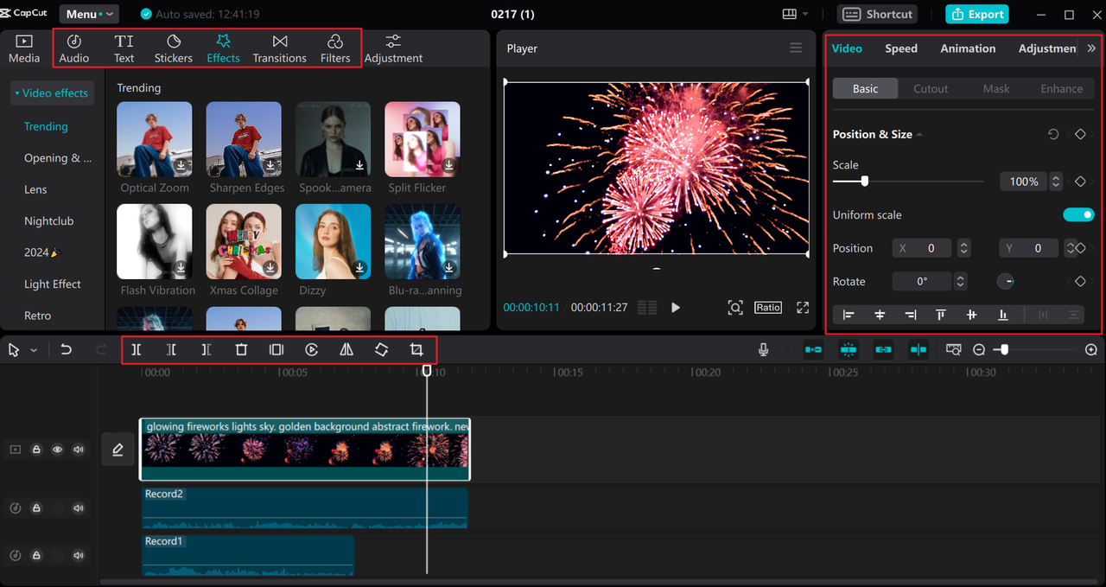Open the Lens effects category
The image size is (1106, 587).
tap(35, 189)
